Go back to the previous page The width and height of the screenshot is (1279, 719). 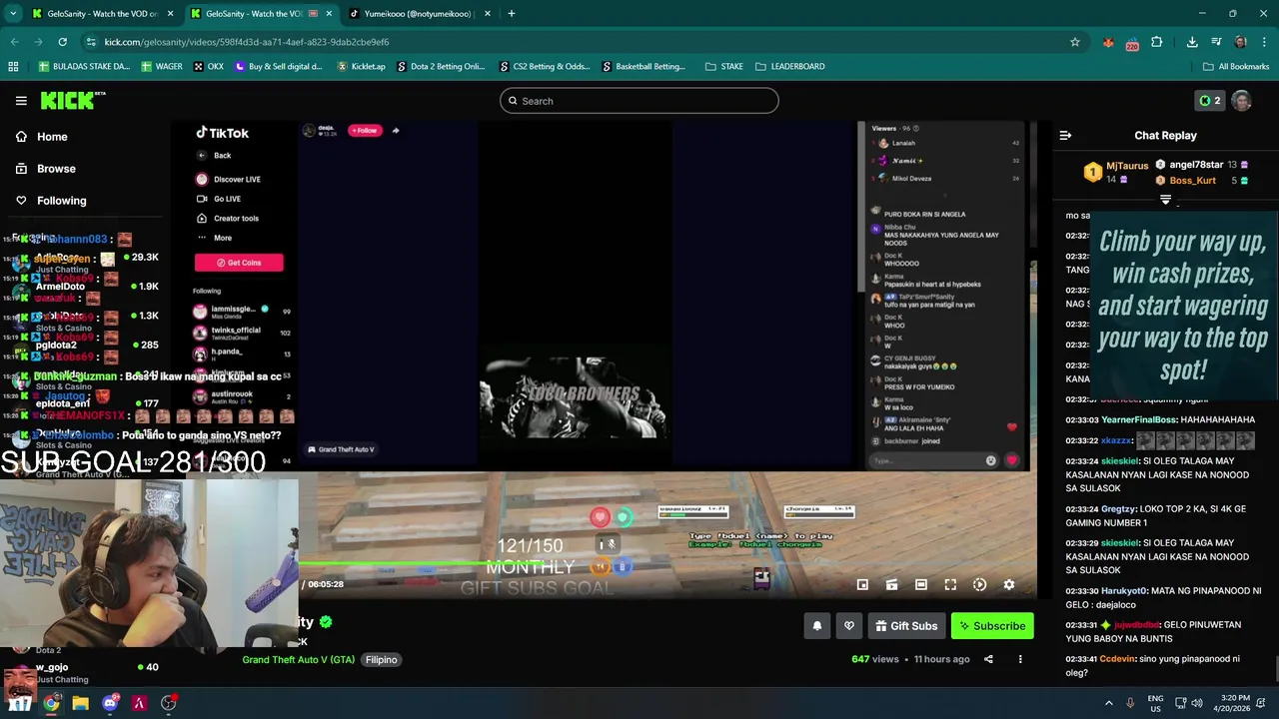[14, 42]
